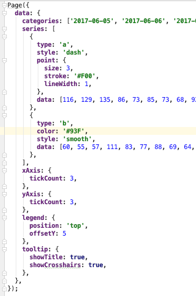Collapse object containing type: 'a'
This screenshot has width=196, height=296.
tap(4, 37)
